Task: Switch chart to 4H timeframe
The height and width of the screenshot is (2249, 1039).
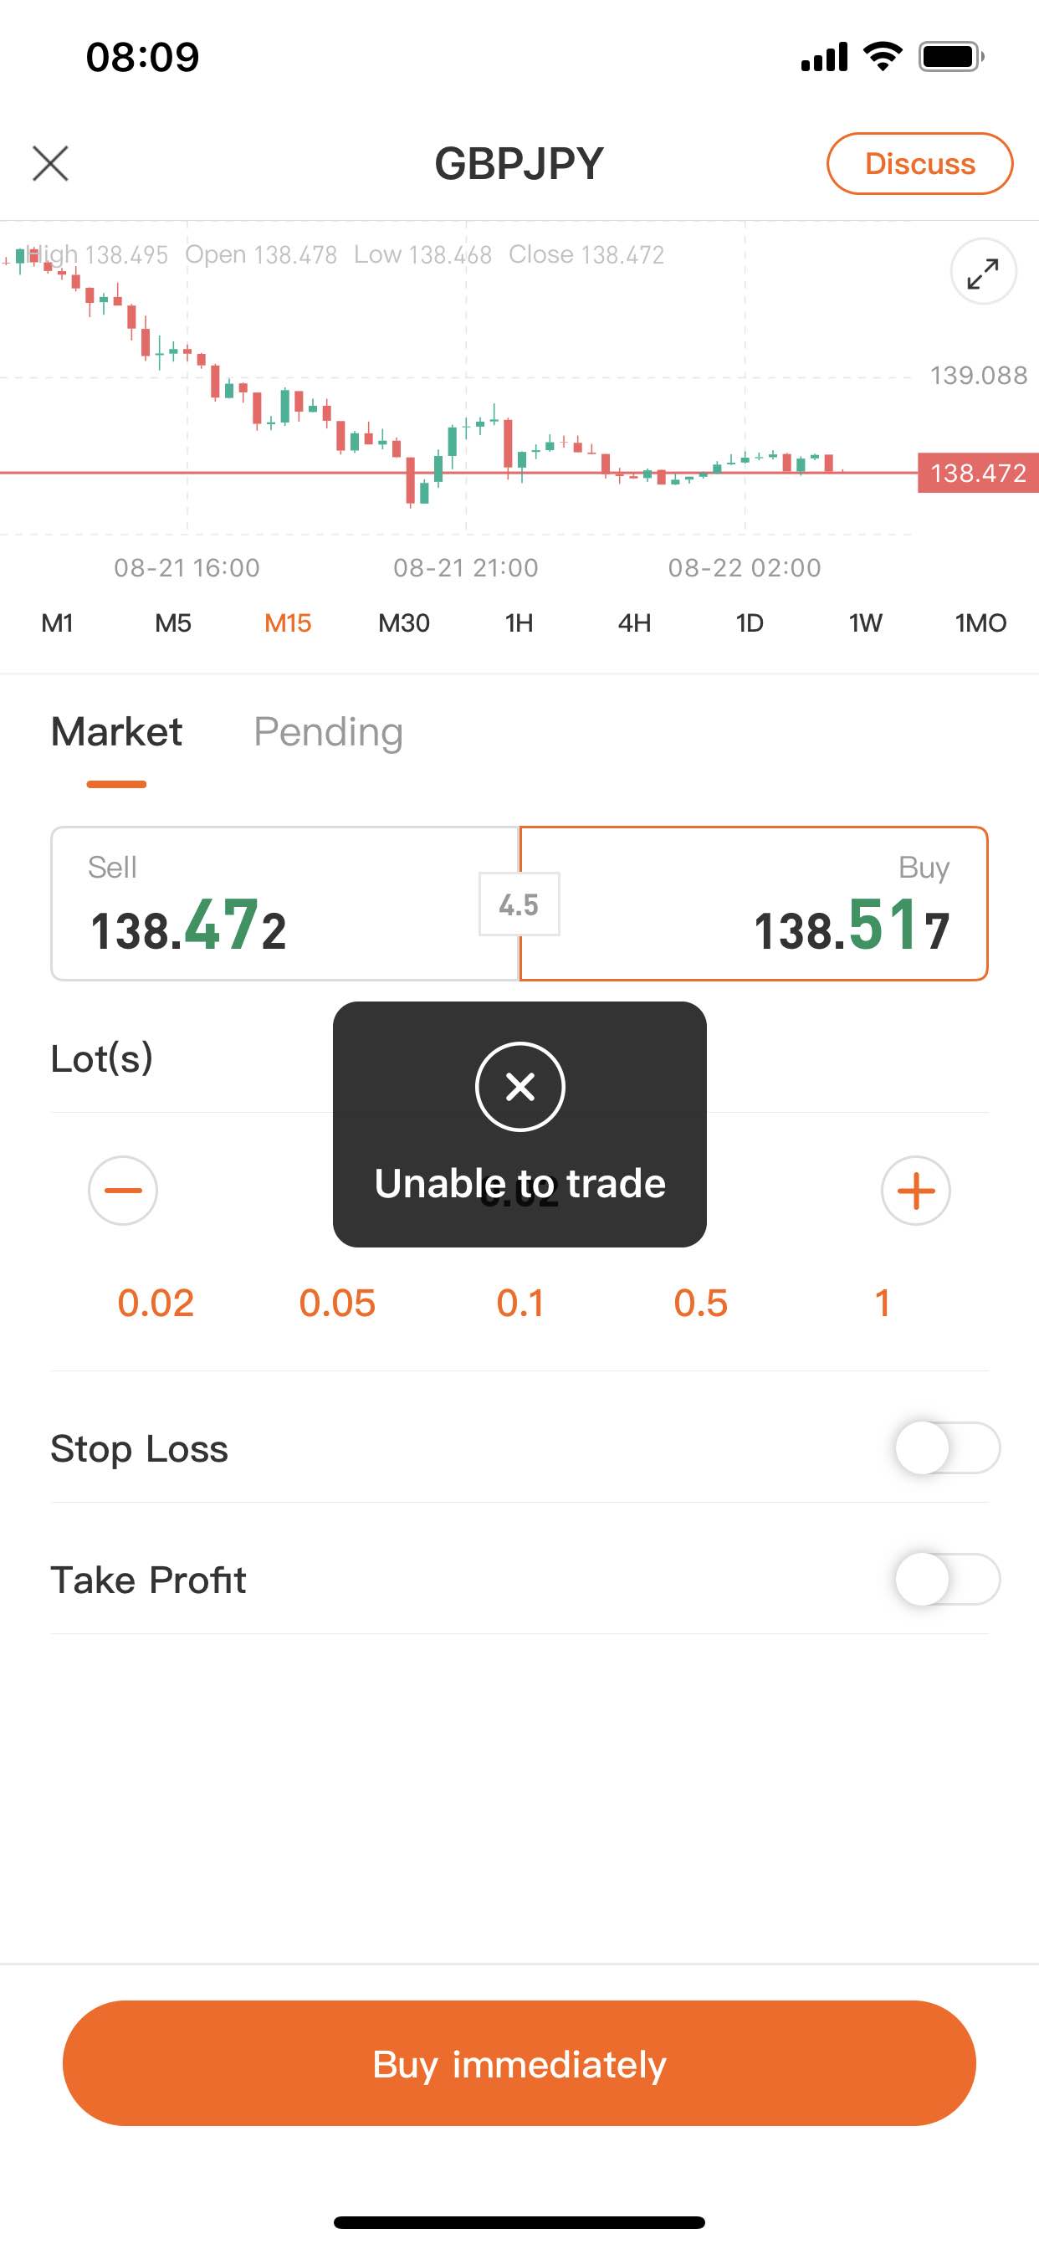Action: (635, 622)
